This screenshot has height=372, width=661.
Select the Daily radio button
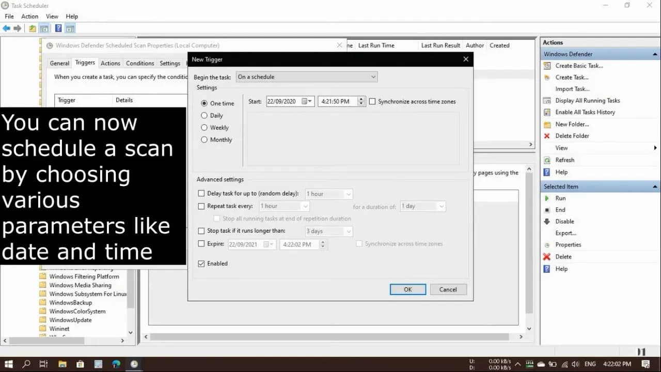click(x=204, y=116)
